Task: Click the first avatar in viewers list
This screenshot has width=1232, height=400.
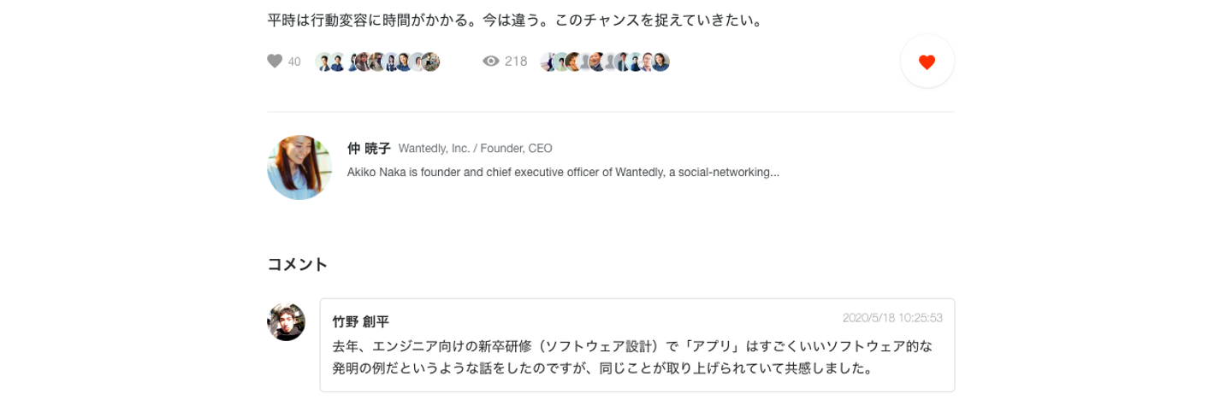Action: tap(548, 62)
